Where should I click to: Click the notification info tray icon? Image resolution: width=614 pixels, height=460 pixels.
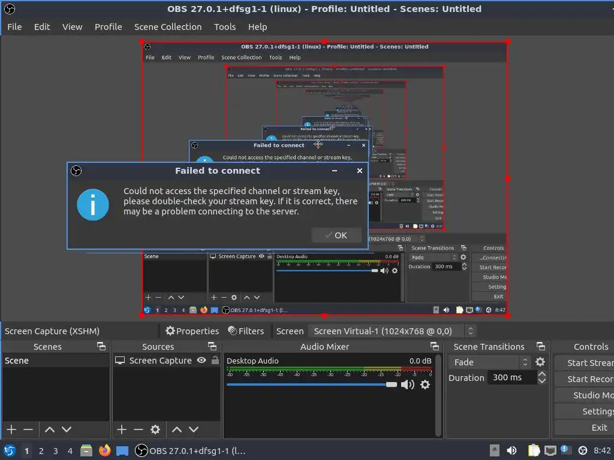point(565,450)
